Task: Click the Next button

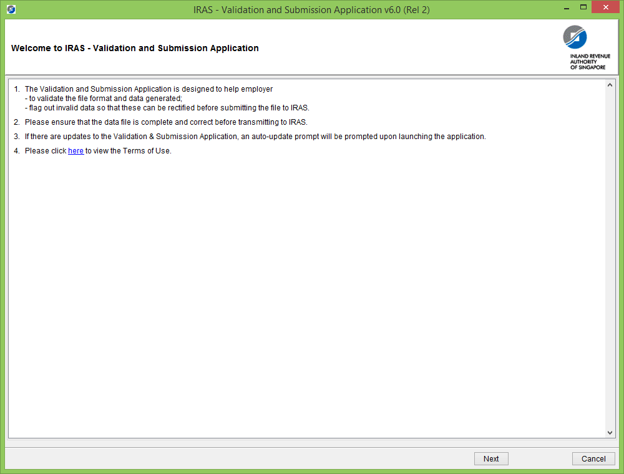Action: (491, 458)
